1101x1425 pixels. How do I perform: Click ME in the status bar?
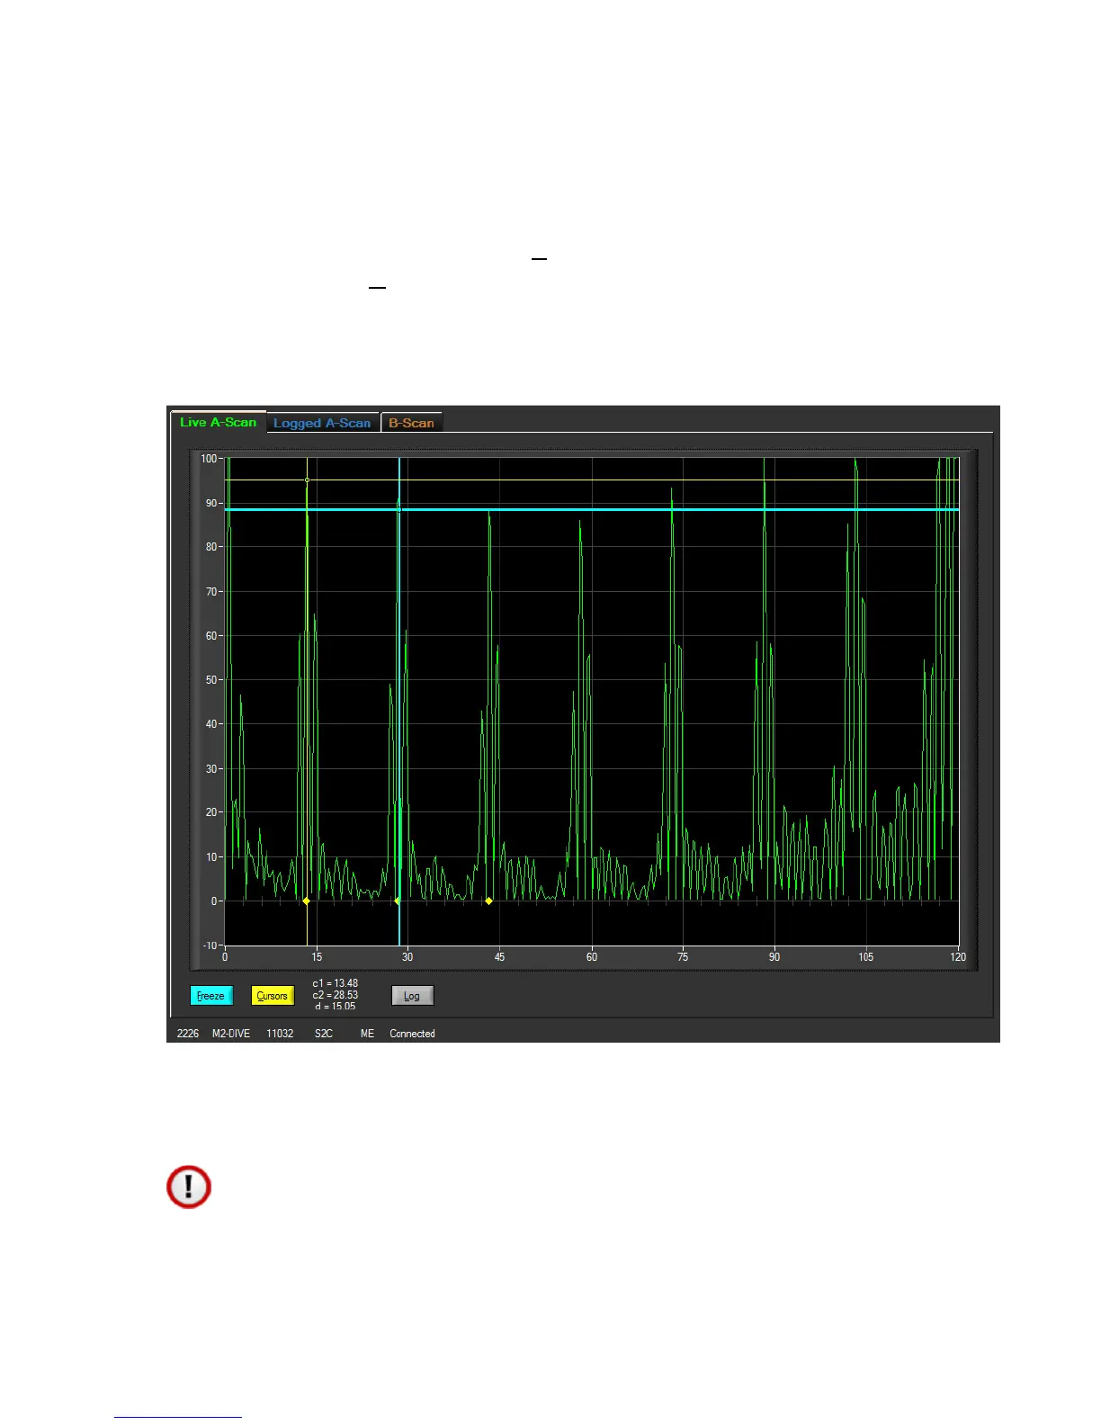(367, 1034)
